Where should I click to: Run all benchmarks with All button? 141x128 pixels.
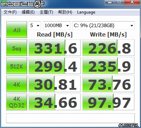tap(17, 30)
